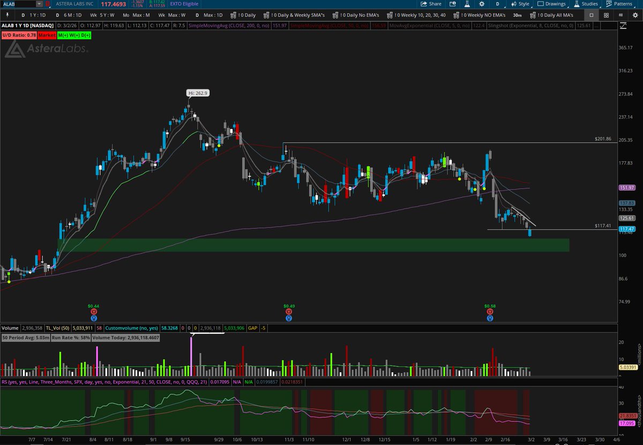Click the 117.4693 last price
Image resolution: width=643 pixels, height=445 pixels.
(114, 4)
